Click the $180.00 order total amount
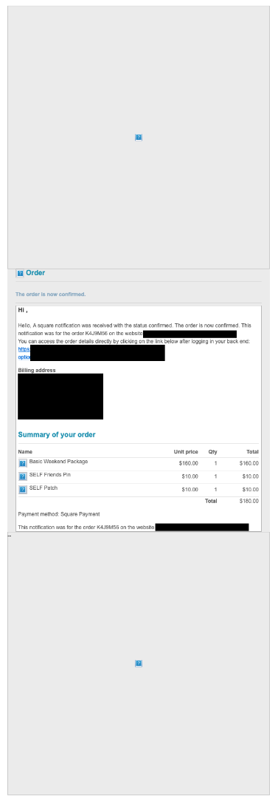The image size is (278, 799). 249,501
